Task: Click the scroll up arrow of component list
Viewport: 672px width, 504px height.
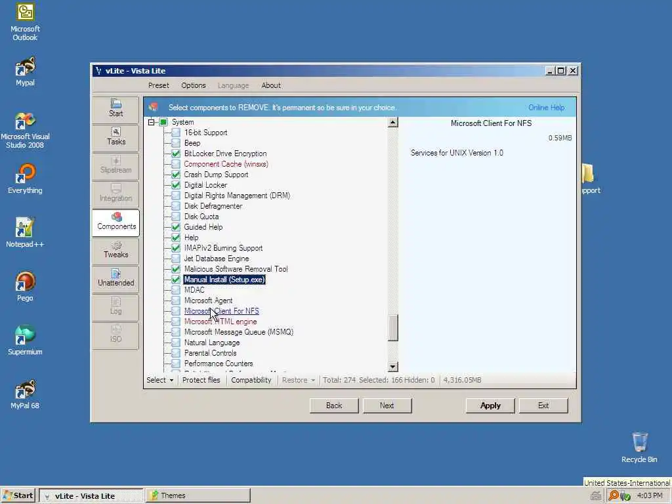Action: tap(393, 123)
